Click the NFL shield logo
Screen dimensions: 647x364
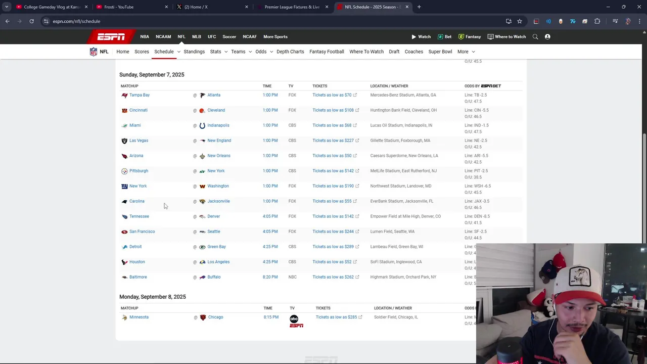pyautogui.click(x=94, y=52)
